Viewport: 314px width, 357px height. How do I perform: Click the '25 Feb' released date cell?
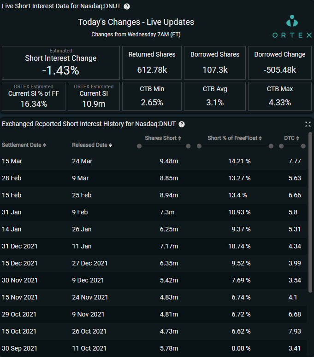pyautogui.click(x=82, y=195)
